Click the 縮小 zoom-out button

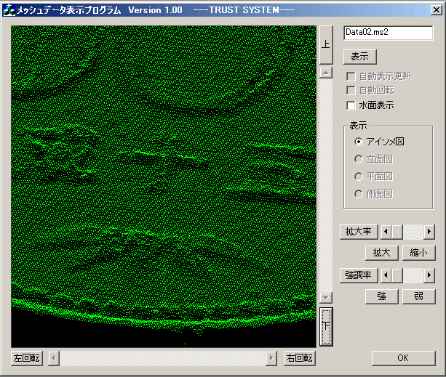[418, 253]
